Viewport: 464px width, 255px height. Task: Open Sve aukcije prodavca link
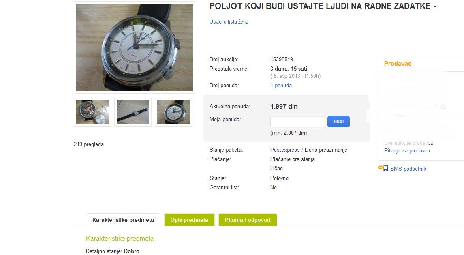coord(408,143)
